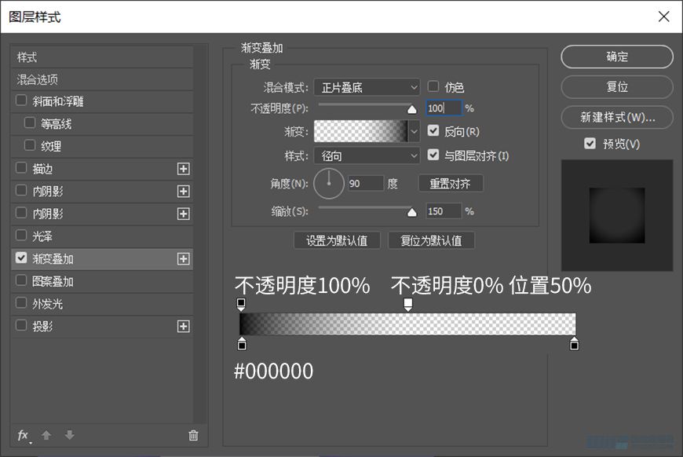
Task: Click the angle dial to set gradient angle
Action: click(x=328, y=183)
